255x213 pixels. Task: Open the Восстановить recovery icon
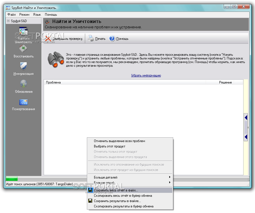23,48
